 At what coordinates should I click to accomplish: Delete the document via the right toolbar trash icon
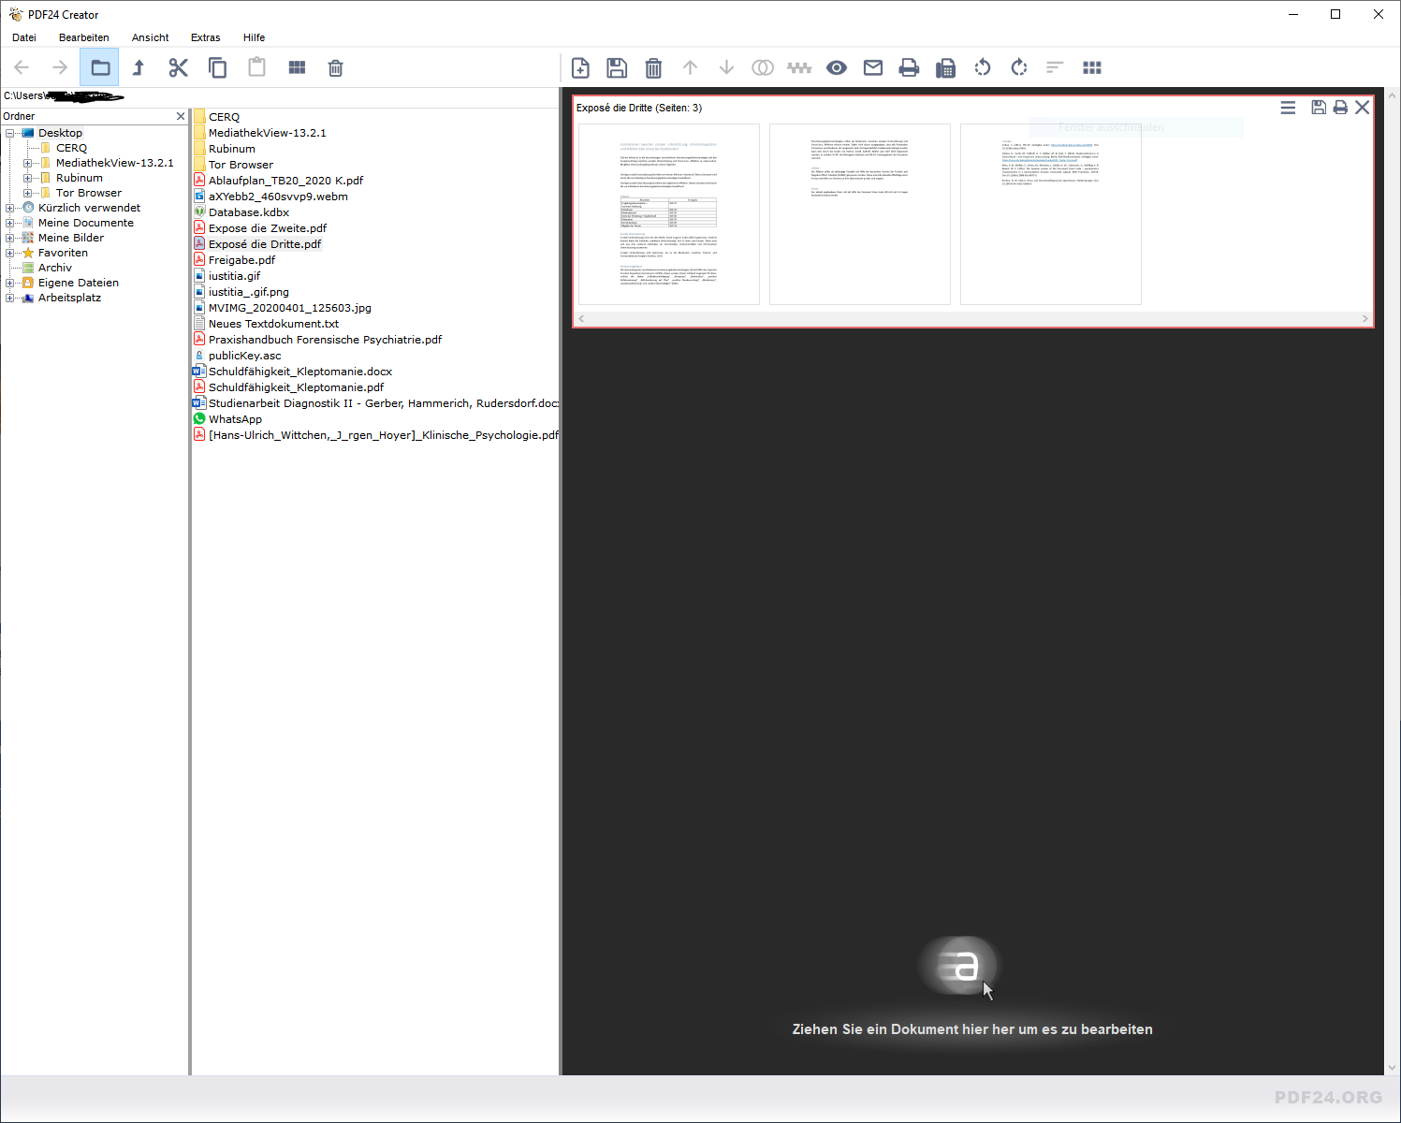click(653, 67)
